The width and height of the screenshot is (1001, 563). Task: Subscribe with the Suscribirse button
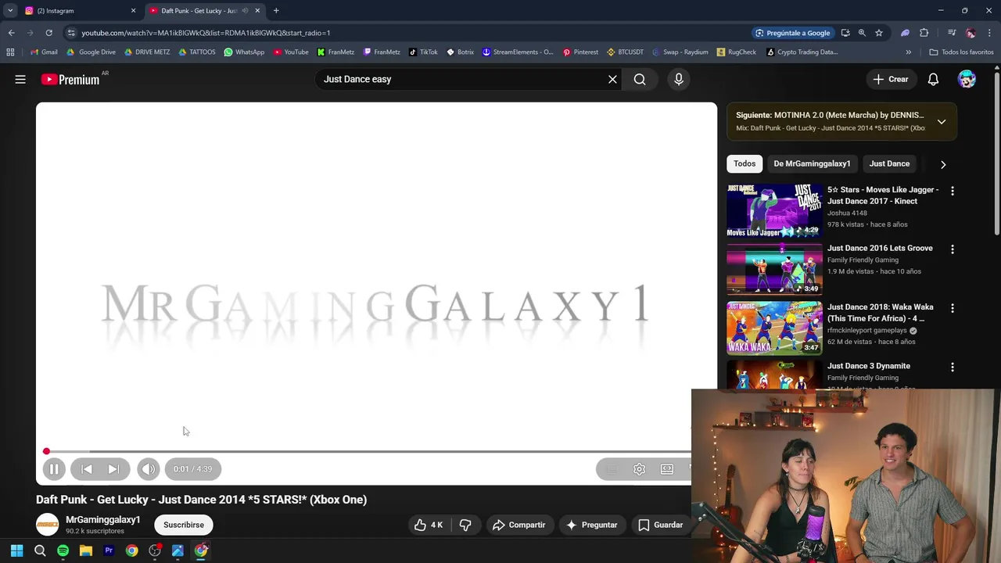(184, 525)
